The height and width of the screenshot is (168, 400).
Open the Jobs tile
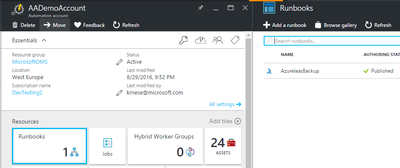108,146
